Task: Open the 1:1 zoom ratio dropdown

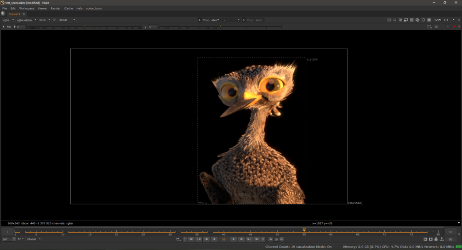Action: click(449, 20)
